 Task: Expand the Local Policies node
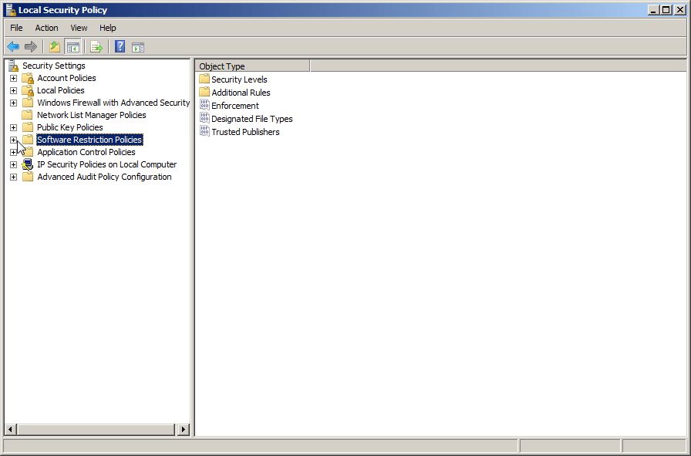pyautogui.click(x=14, y=90)
